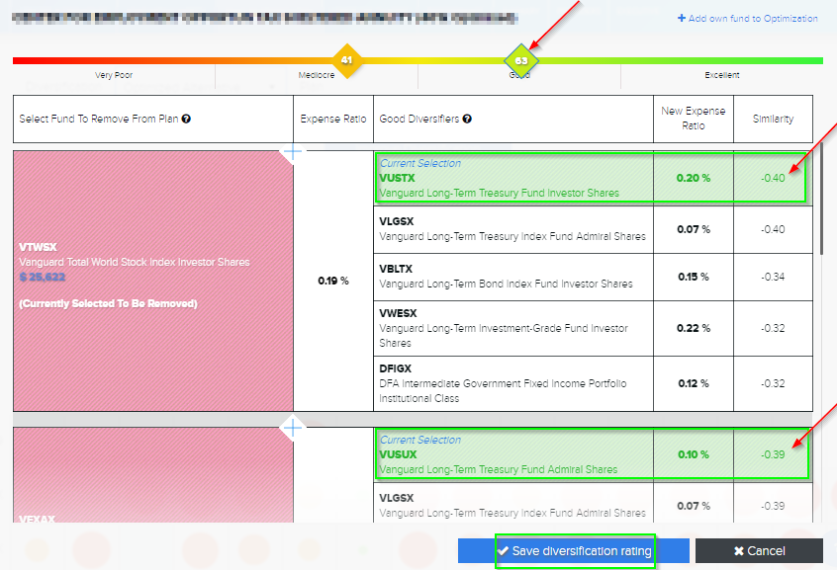Screen dimensions: 837x570
Task: Pick VWESX Long-Term Investment-Grade fund
Action: [512, 329]
